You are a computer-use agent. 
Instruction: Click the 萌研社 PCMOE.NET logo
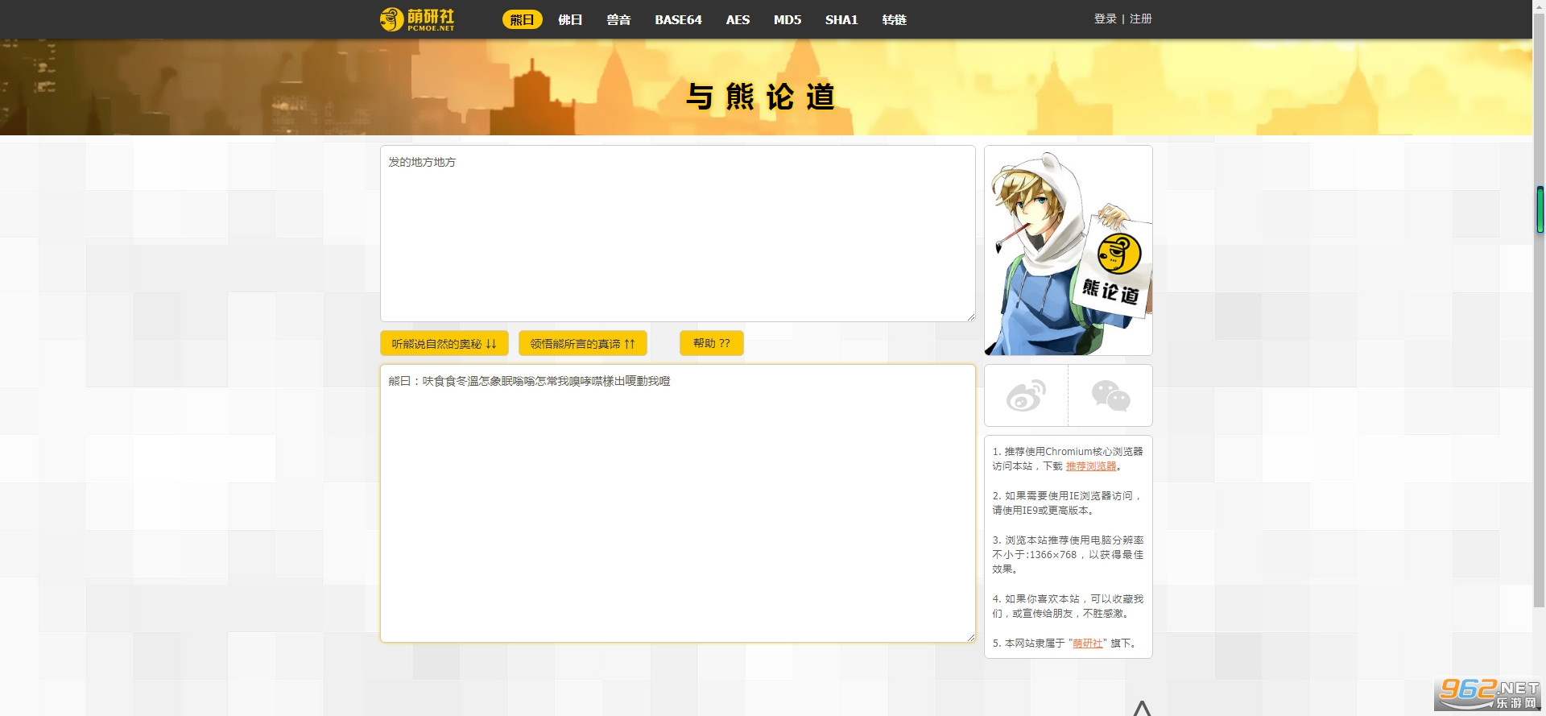pyautogui.click(x=417, y=19)
